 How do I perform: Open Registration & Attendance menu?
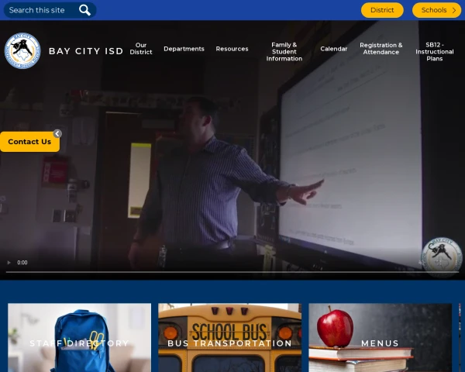pyautogui.click(x=381, y=49)
